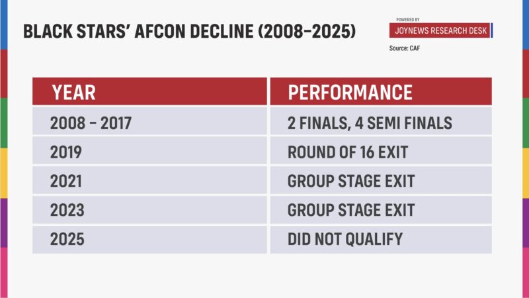Click the YEAR column header
This screenshot has height=298, width=529.
pos(149,92)
